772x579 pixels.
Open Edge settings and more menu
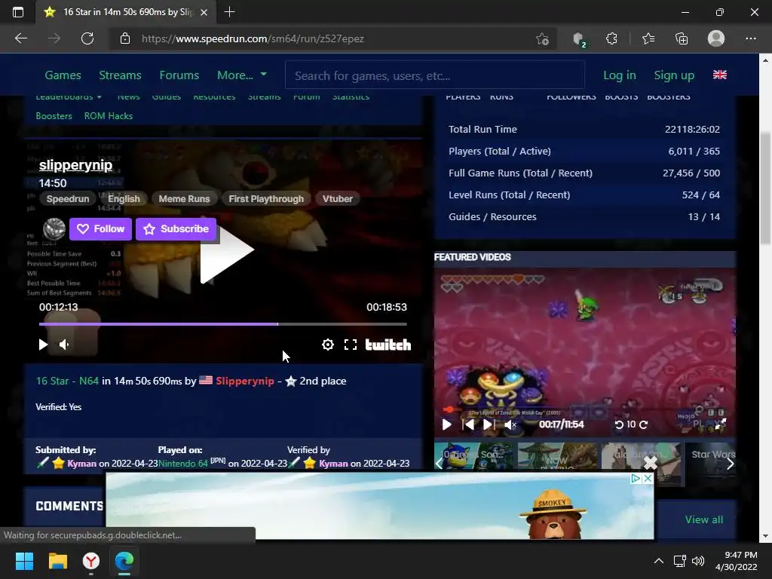pyautogui.click(x=750, y=38)
